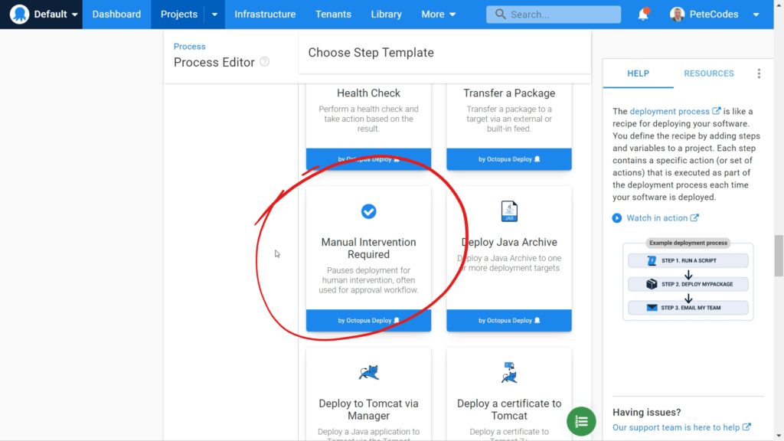Image resolution: width=784 pixels, height=441 pixels.
Task: Click the page vertical scrollbar thumb
Action: pyautogui.click(x=779, y=256)
